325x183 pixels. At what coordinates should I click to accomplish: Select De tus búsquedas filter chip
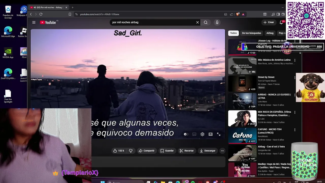pyautogui.click(x=251, y=33)
